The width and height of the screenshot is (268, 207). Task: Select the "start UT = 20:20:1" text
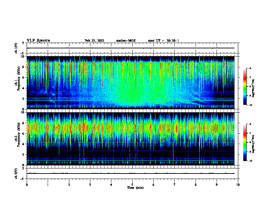tap(163, 41)
